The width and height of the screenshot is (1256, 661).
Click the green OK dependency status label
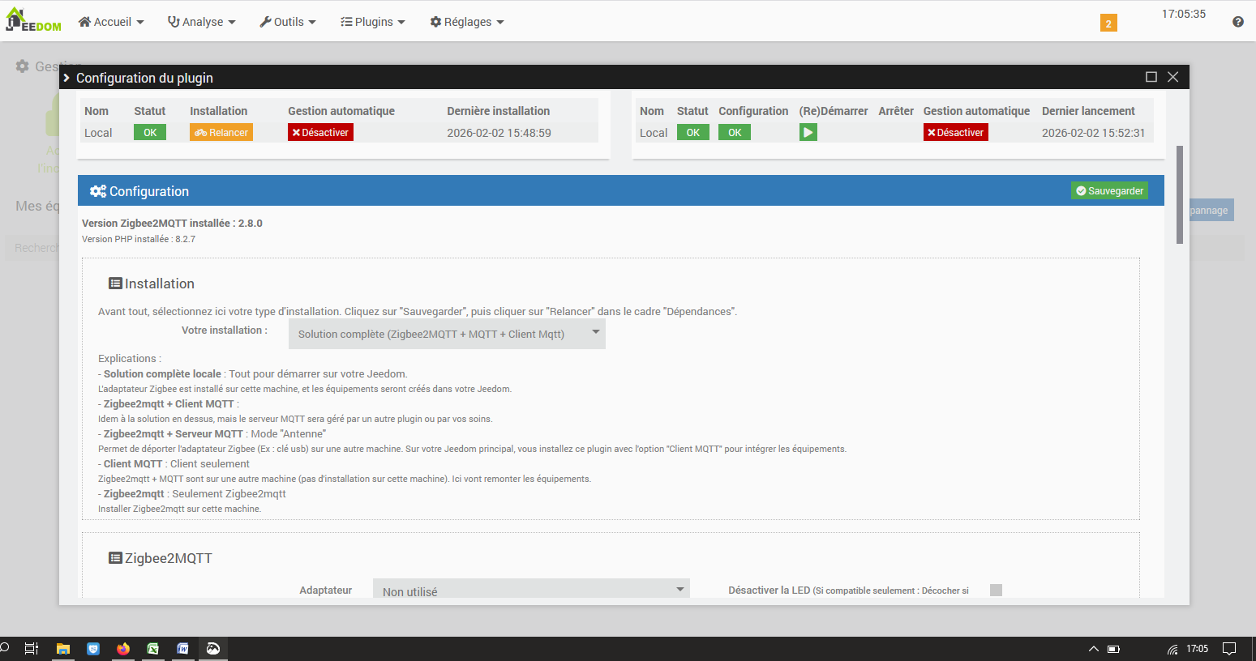point(150,133)
